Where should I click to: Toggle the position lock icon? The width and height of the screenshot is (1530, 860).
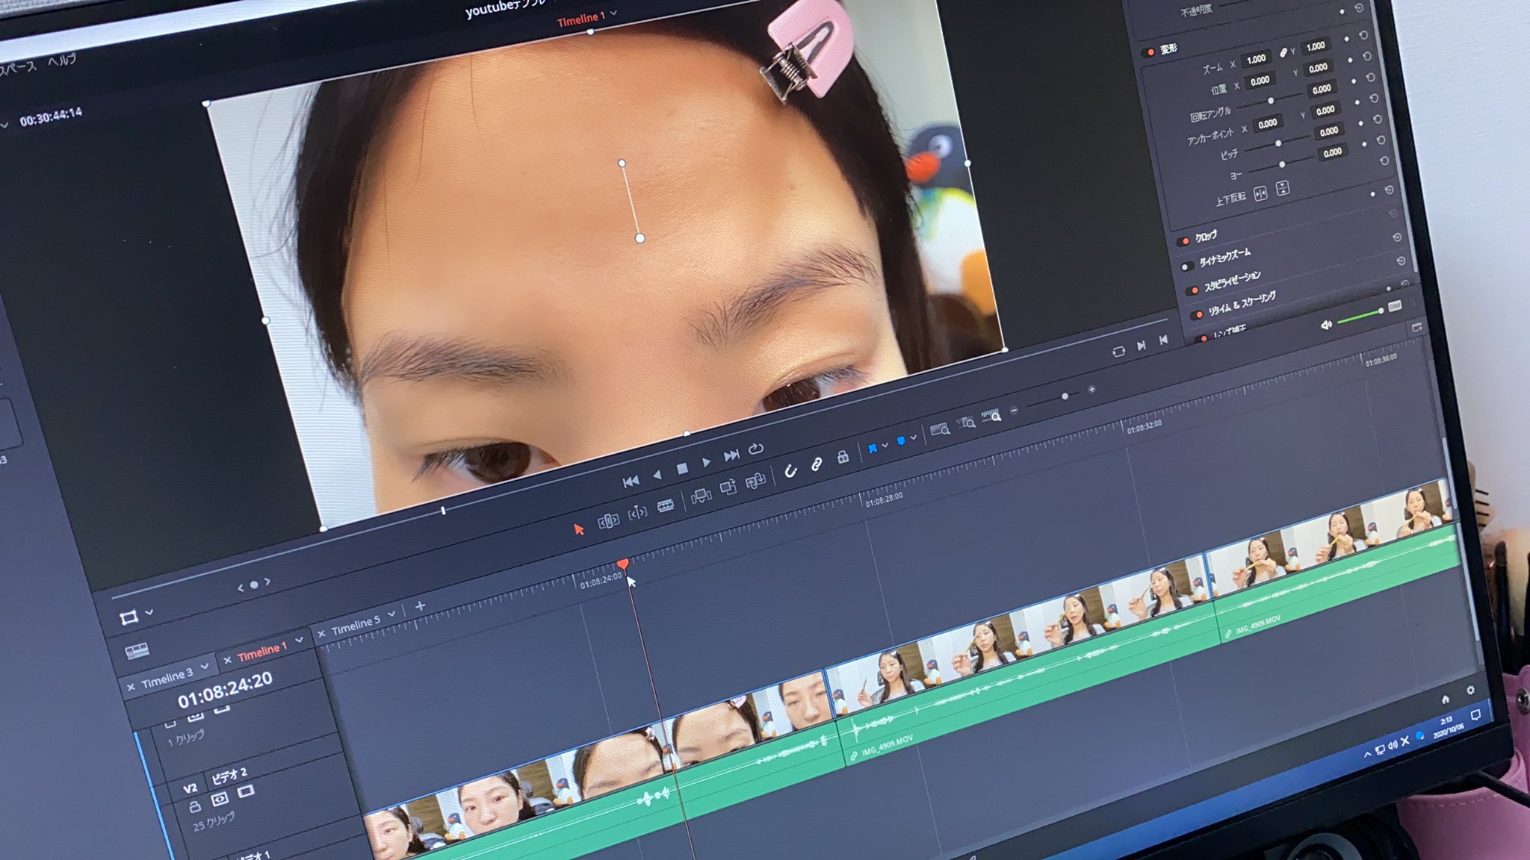(x=843, y=456)
